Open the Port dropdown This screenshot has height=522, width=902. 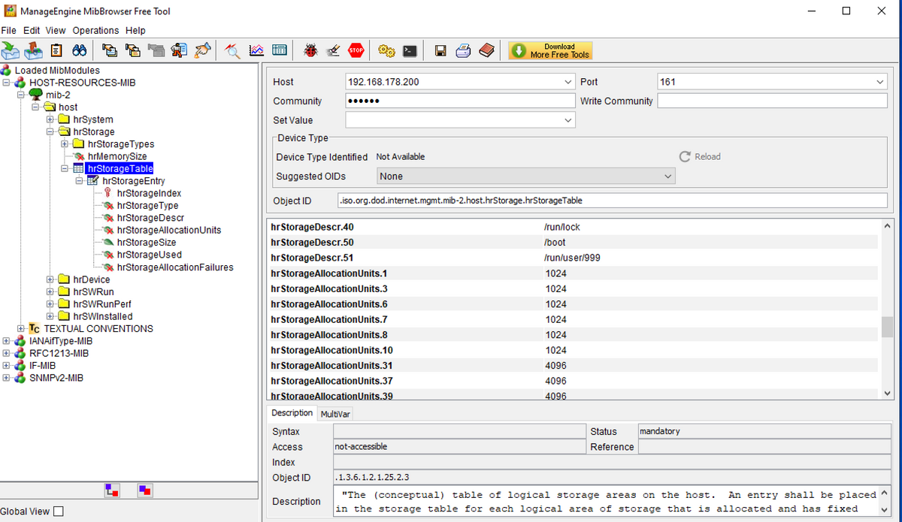(879, 81)
